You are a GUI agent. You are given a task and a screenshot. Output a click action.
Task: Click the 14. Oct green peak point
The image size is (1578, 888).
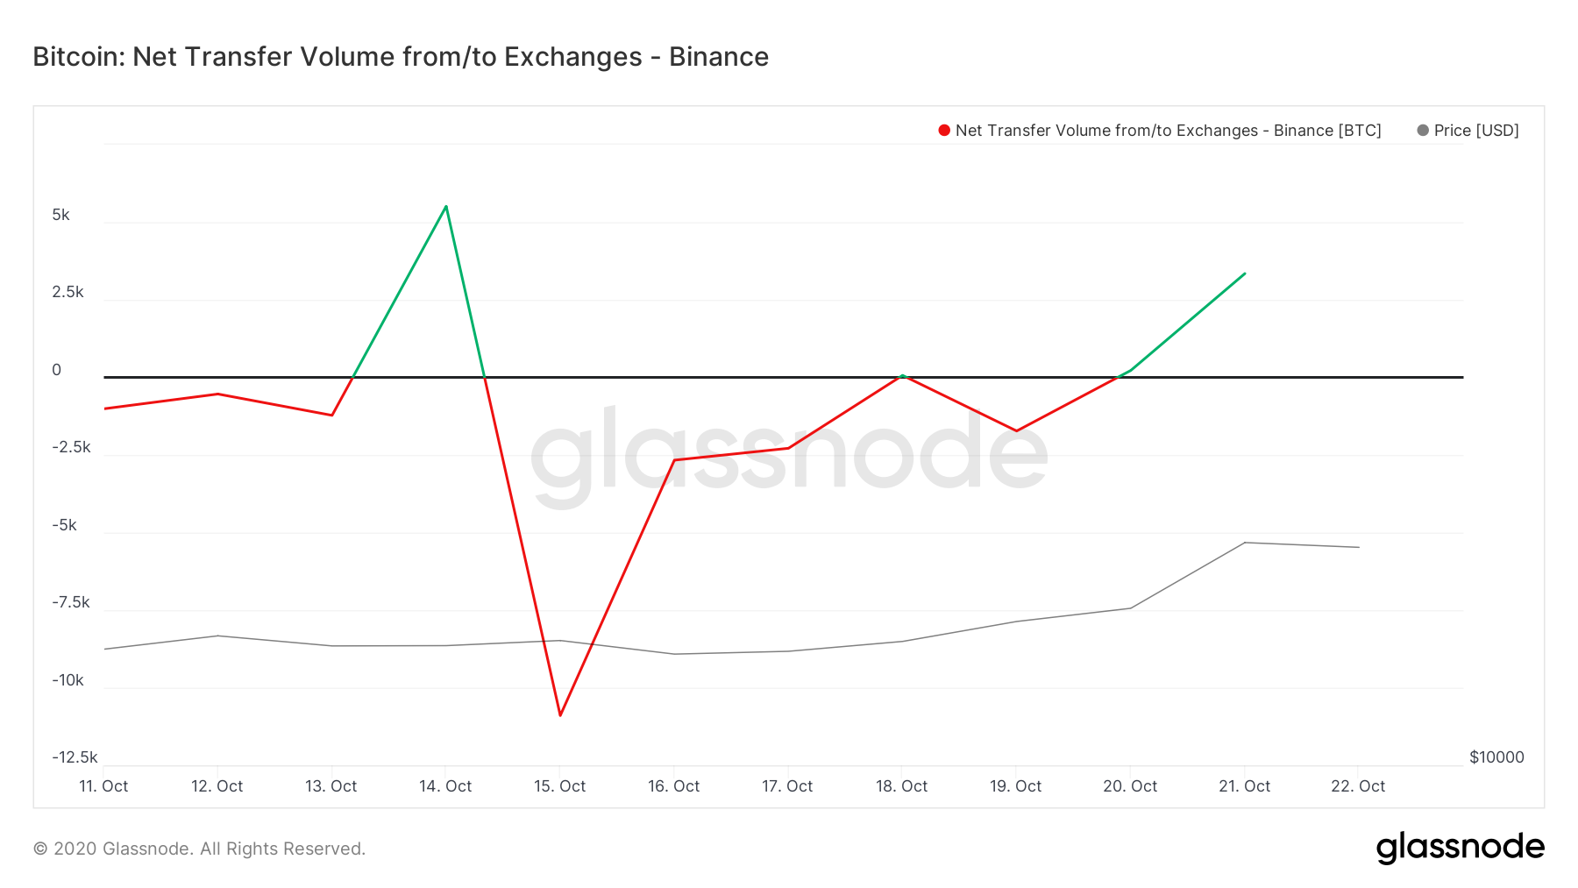[x=446, y=207]
